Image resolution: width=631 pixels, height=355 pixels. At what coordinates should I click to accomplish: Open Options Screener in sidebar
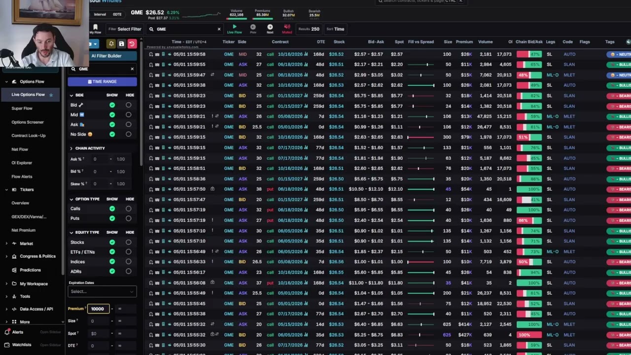(28, 122)
